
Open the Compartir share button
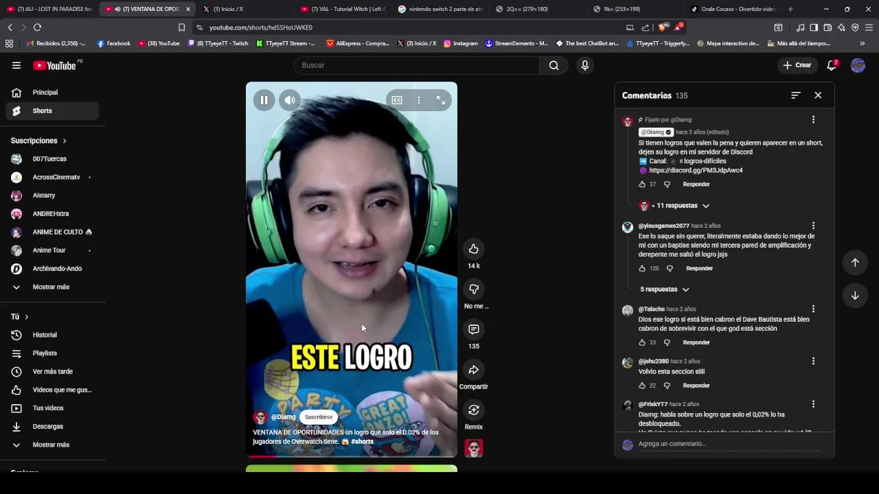[474, 370]
